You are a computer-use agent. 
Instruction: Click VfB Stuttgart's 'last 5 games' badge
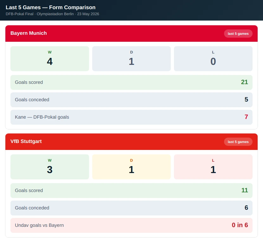[x=238, y=142]
